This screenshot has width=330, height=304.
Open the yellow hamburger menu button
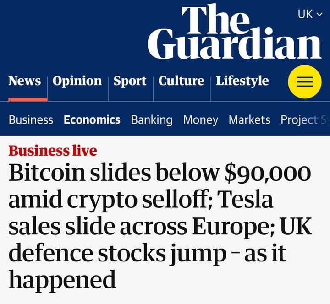pos(304,82)
